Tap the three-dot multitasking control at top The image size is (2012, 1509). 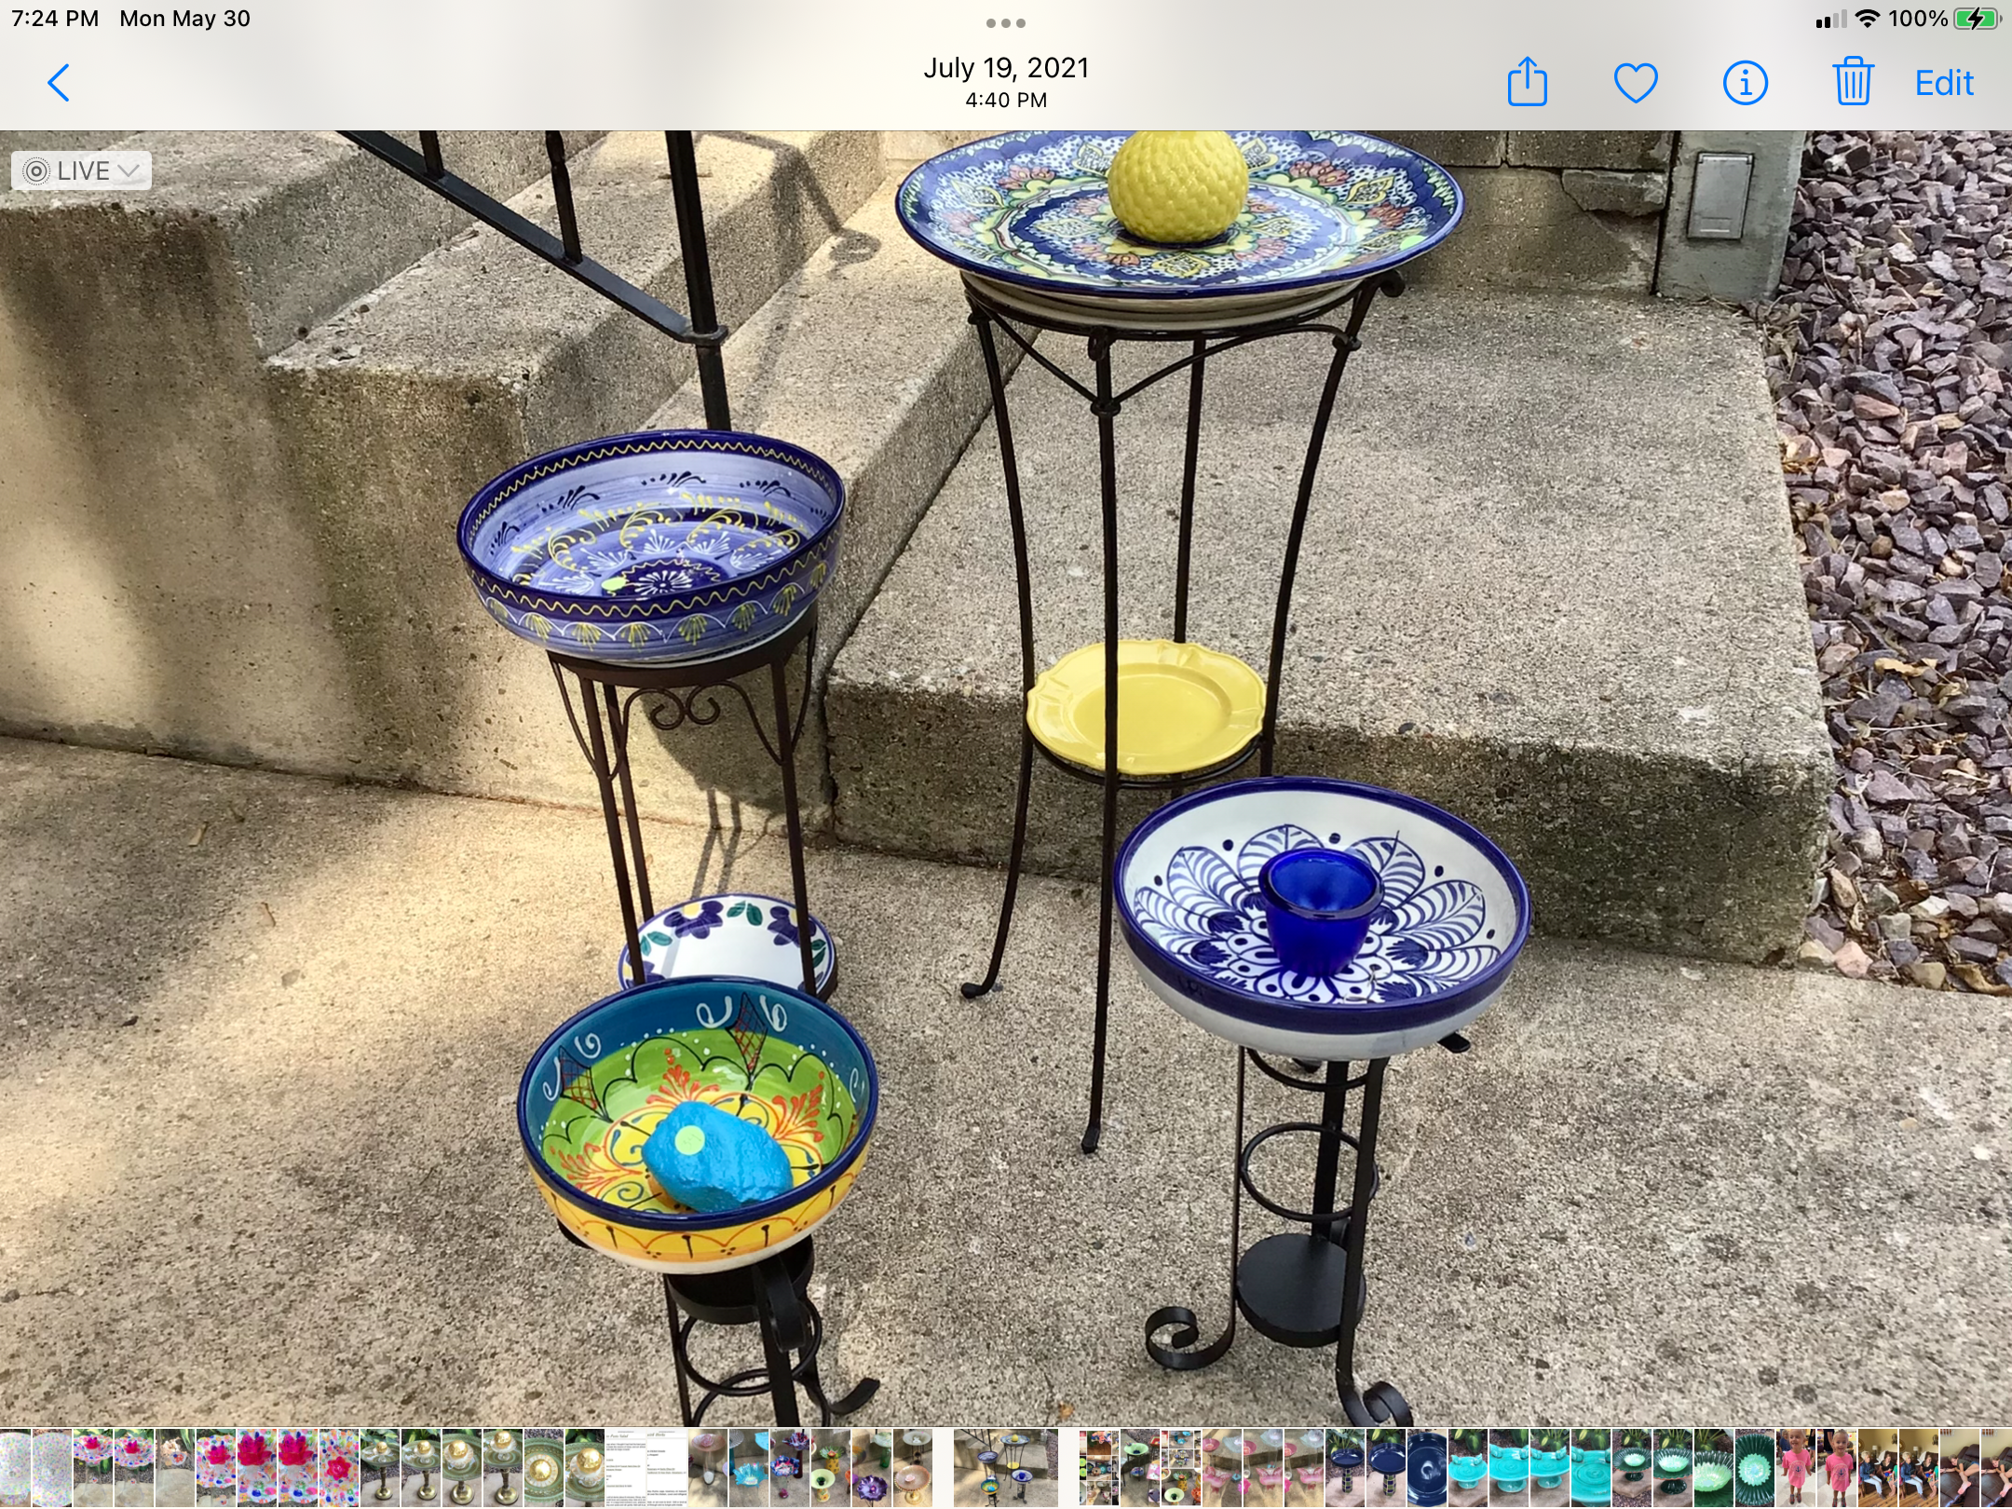click(1006, 22)
